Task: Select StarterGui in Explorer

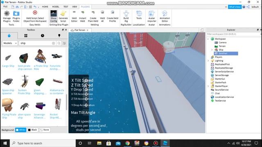Action: (219, 79)
